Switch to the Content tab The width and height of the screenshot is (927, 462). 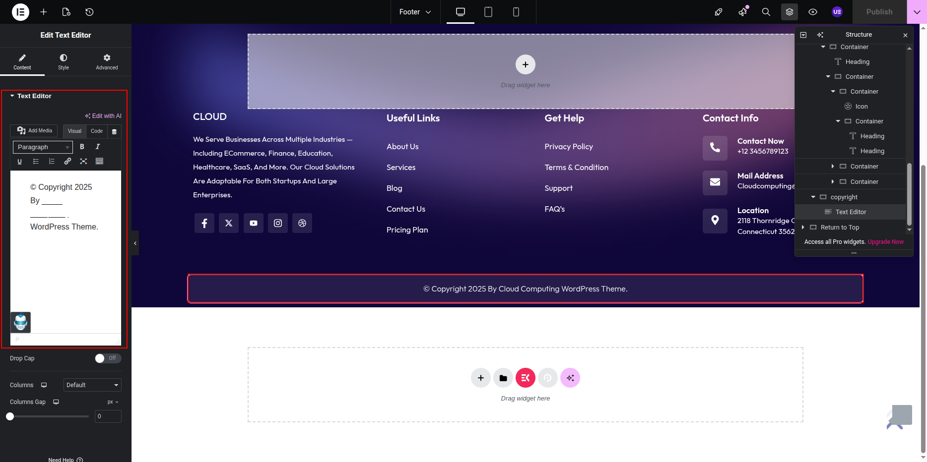pos(22,62)
